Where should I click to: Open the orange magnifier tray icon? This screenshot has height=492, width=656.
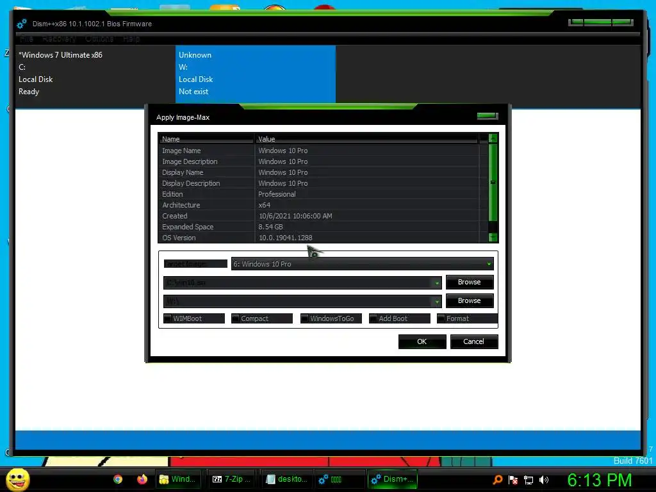pyautogui.click(x=497, y=480)
